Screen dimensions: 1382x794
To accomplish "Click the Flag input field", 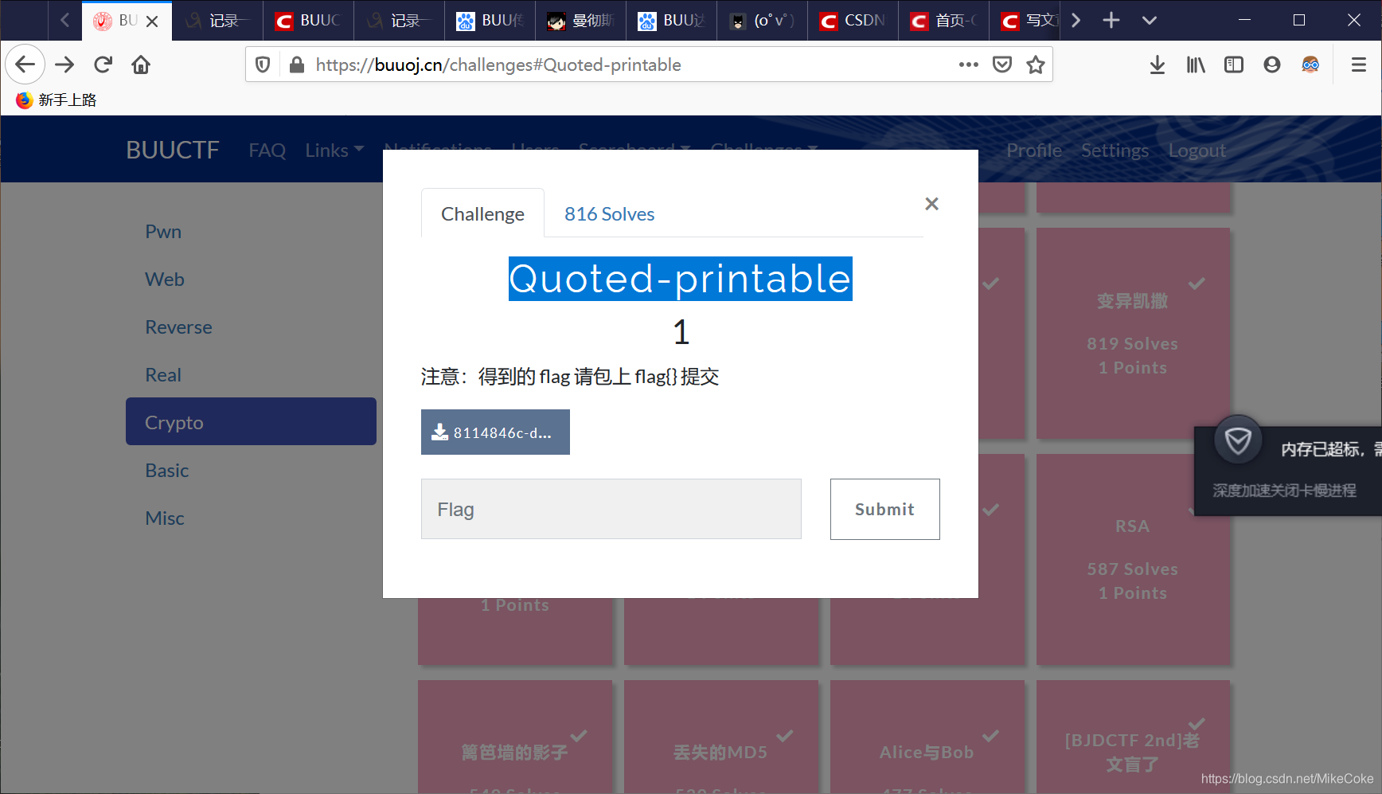I will click(x=611, y=509).
